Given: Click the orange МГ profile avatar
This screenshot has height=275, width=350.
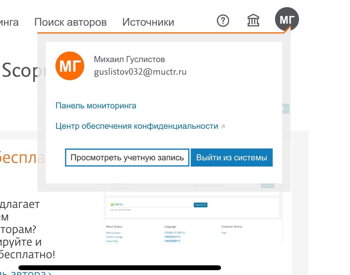Looking at the screenshot, I should pos(70,66).
